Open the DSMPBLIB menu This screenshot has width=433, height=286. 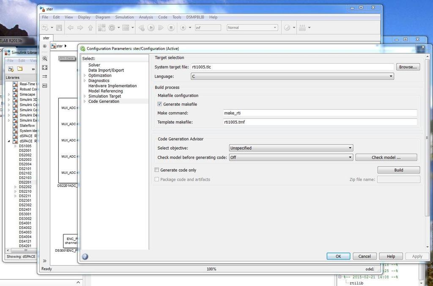tap(195, 17)
